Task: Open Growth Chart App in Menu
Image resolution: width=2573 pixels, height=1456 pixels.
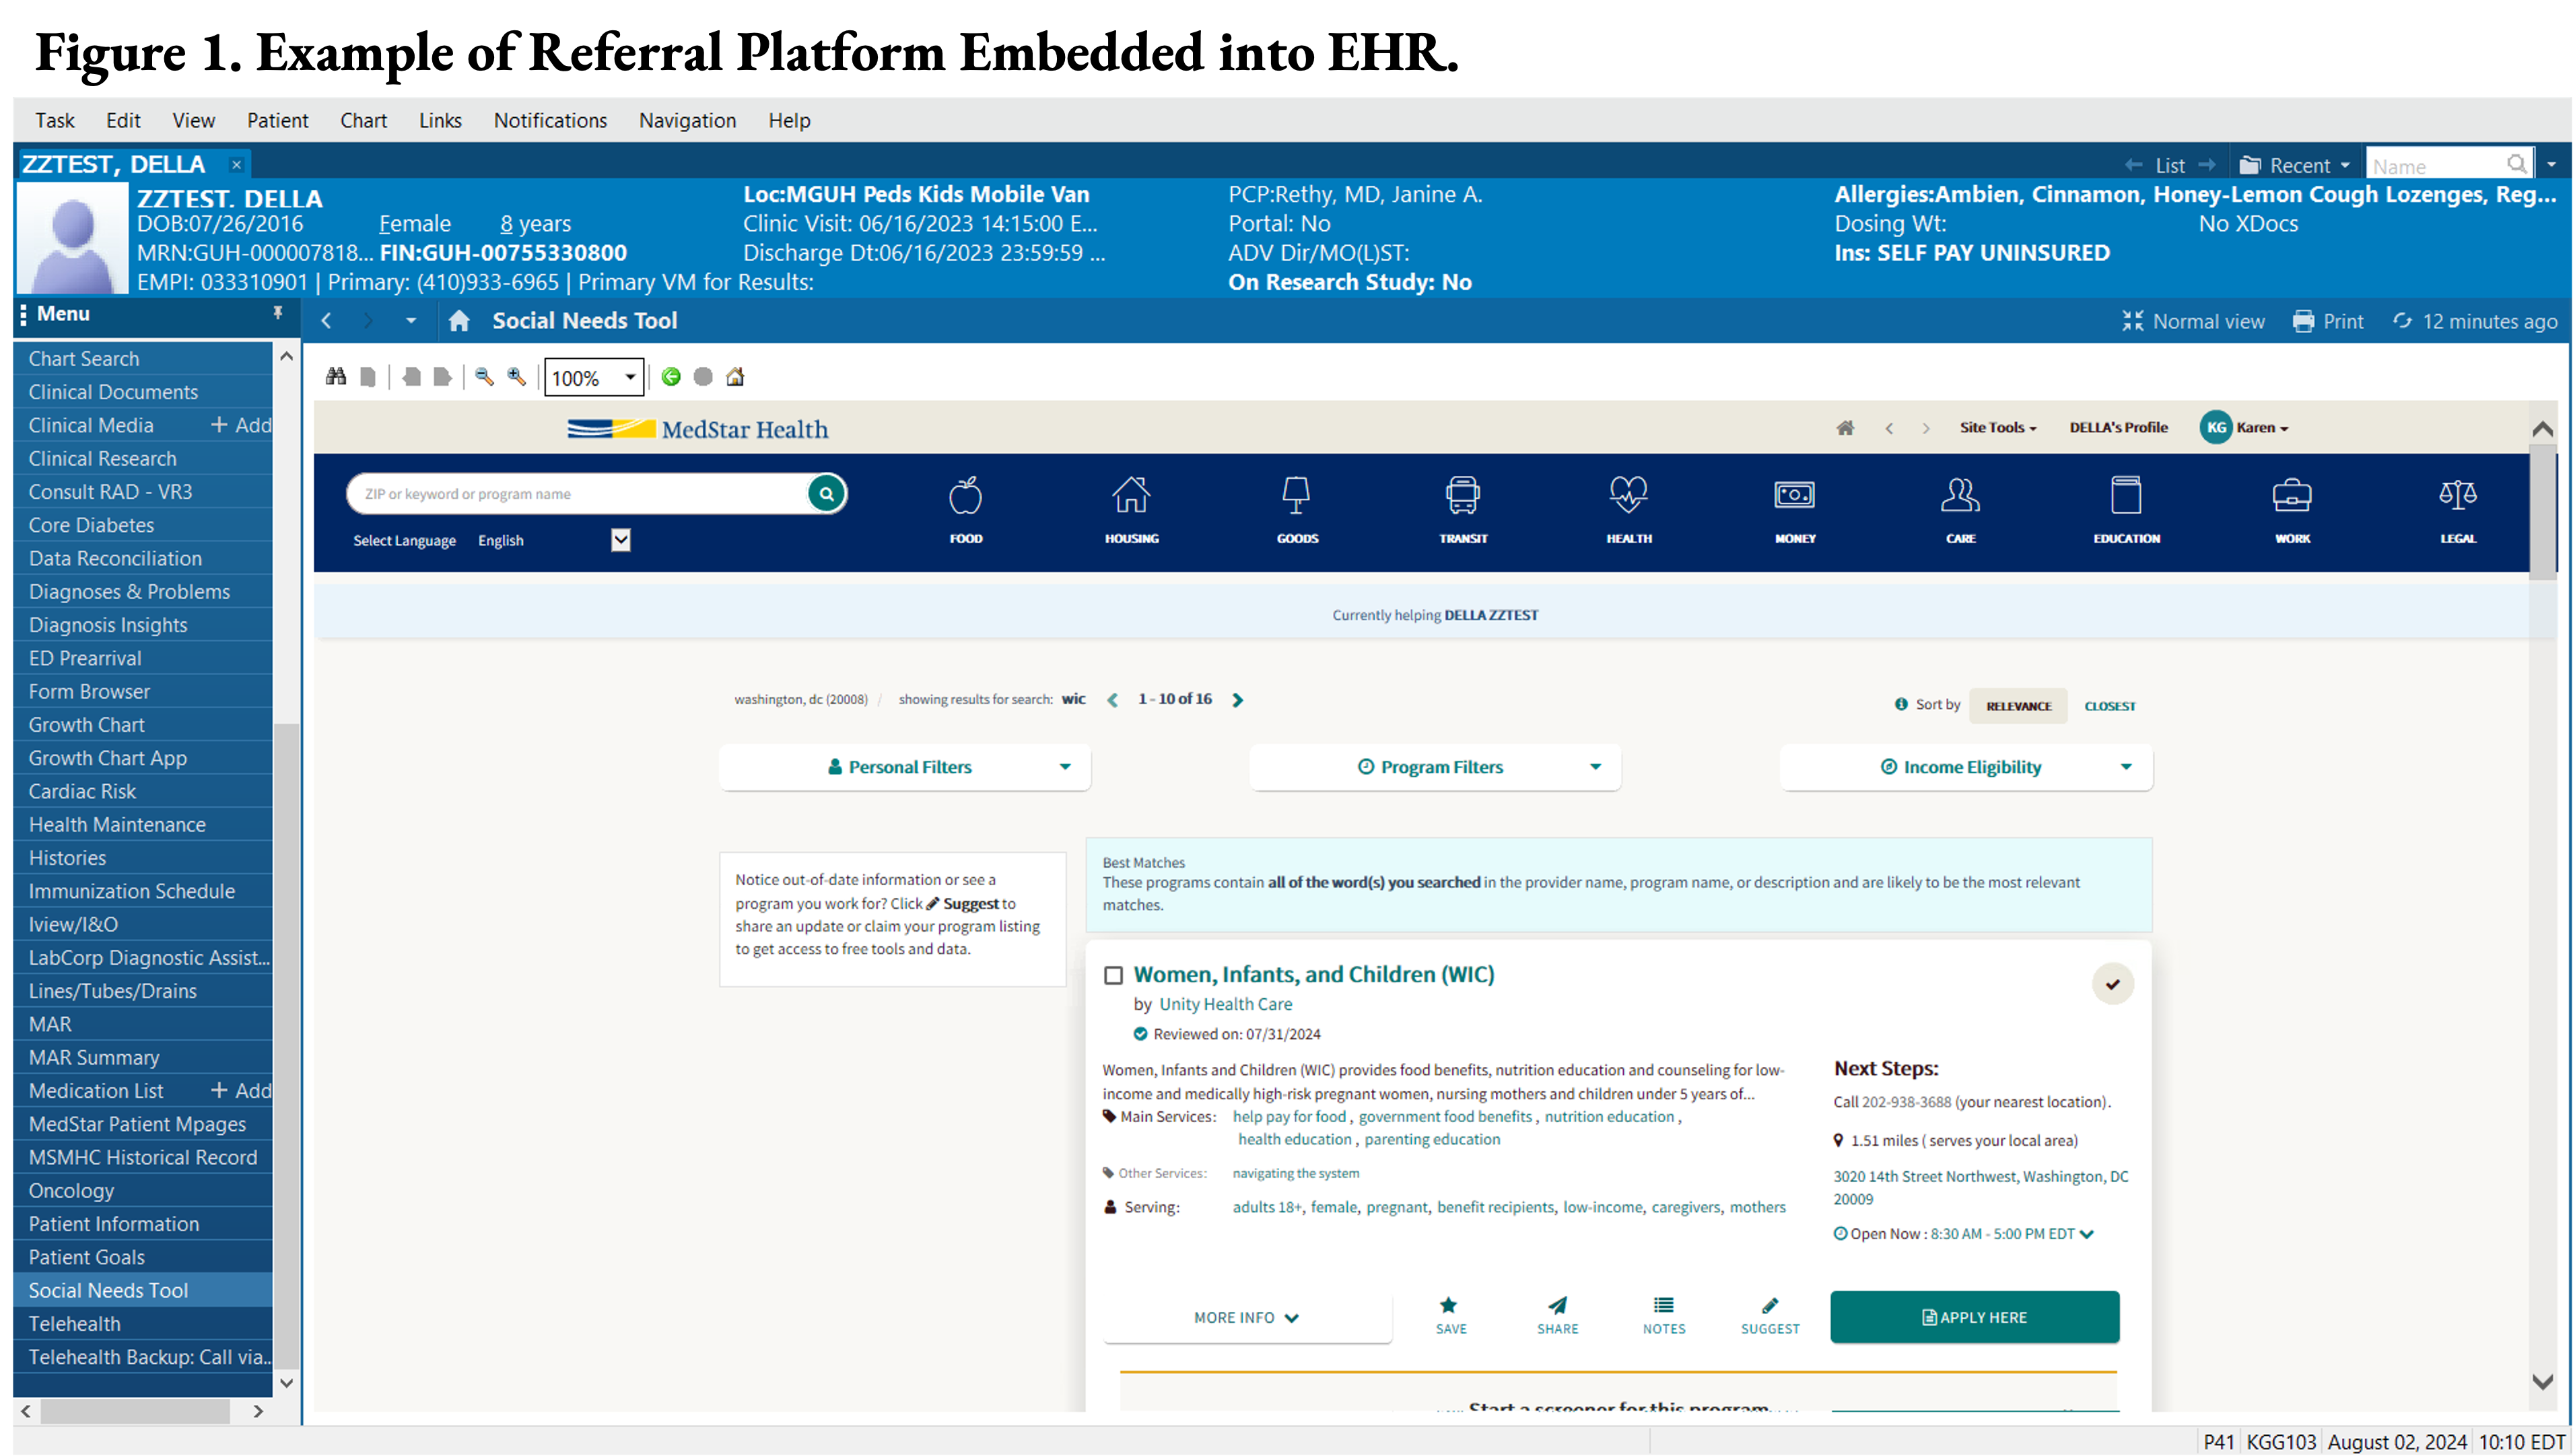Action: [143, 758]
